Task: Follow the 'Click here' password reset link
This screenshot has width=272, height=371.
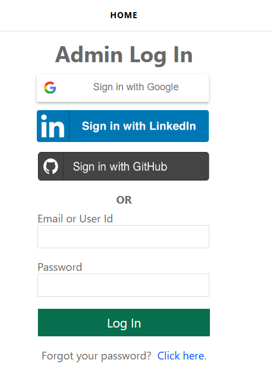Action: click(182, 356)
